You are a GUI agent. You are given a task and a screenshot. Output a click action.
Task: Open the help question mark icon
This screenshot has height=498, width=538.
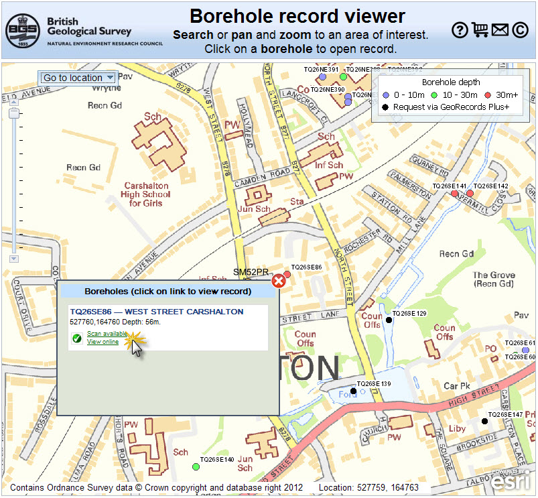(x=460, y=30)
